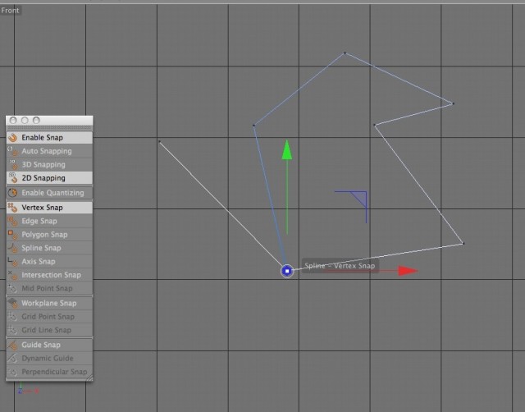This screenshot has width=525, height=412.
Task: Toggle Vertex Snap label
Action: pos(42,208)
